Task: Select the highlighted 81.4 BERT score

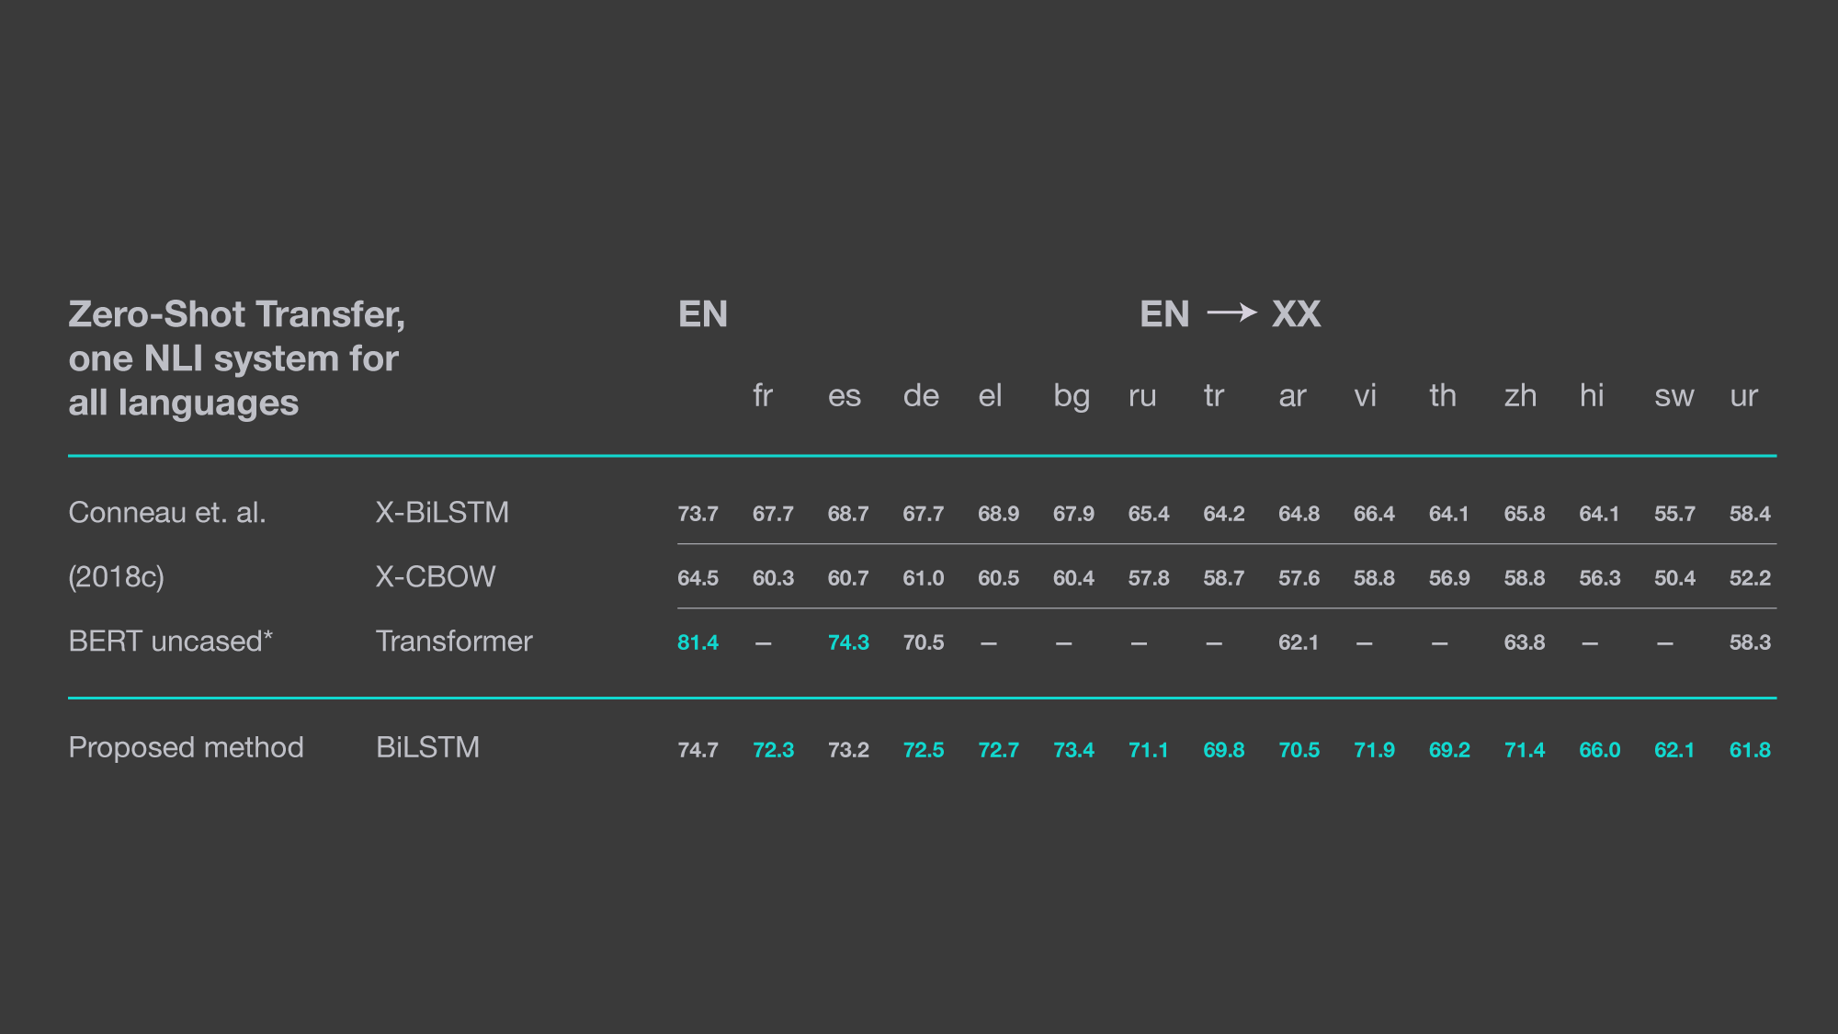Action: click(x=698, y=642)
